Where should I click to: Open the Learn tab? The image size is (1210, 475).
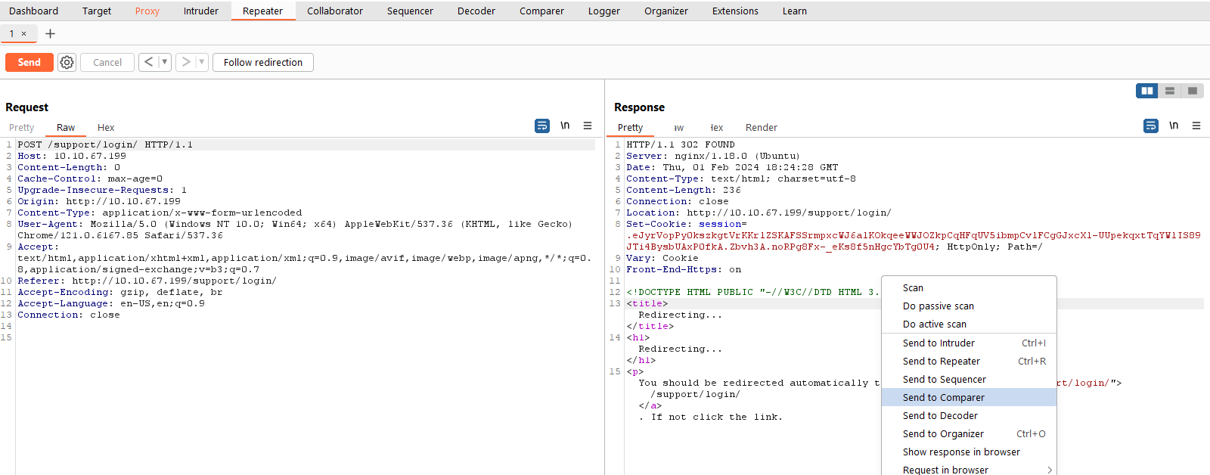[795, 11]
